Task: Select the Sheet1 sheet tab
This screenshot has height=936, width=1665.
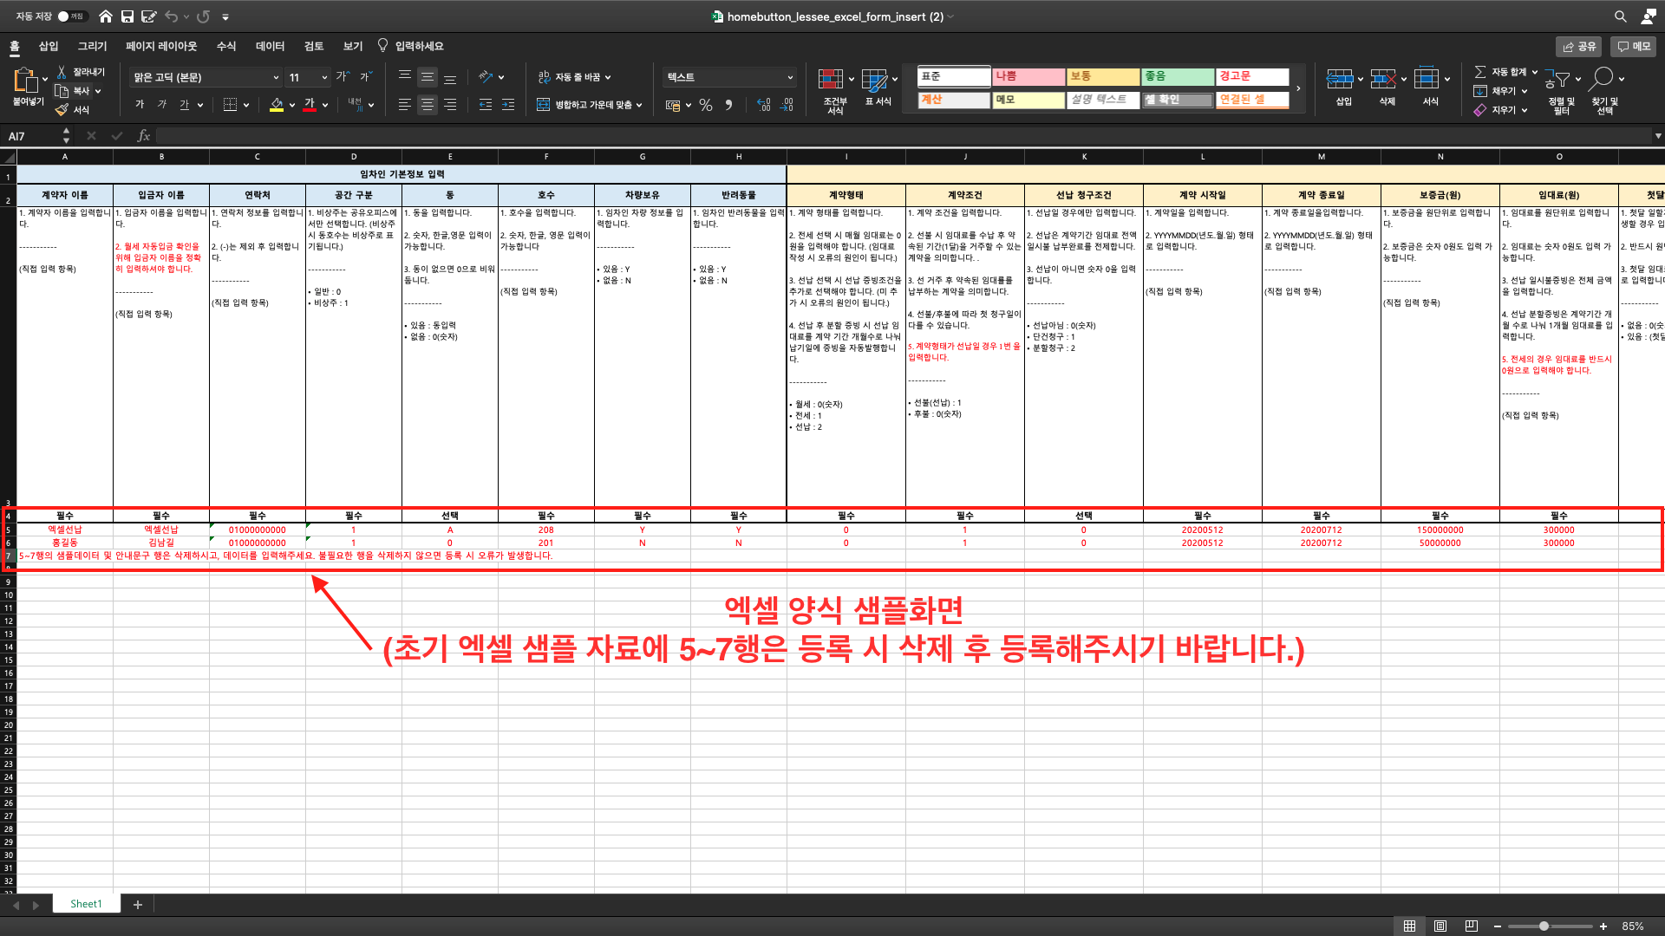Action: [86, 904]
